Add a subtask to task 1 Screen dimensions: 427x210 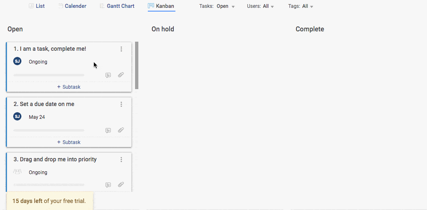tap(69, 87)
